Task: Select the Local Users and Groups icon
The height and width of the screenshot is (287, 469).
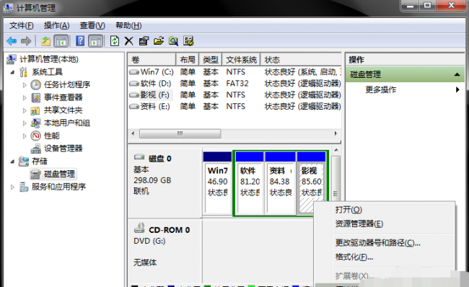Action: 35,123
